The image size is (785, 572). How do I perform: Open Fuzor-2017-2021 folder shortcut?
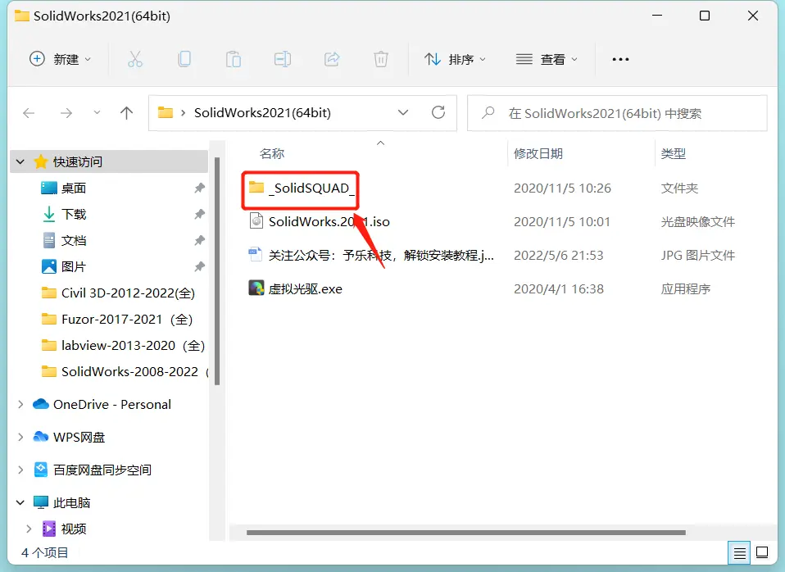pos(117,319)
